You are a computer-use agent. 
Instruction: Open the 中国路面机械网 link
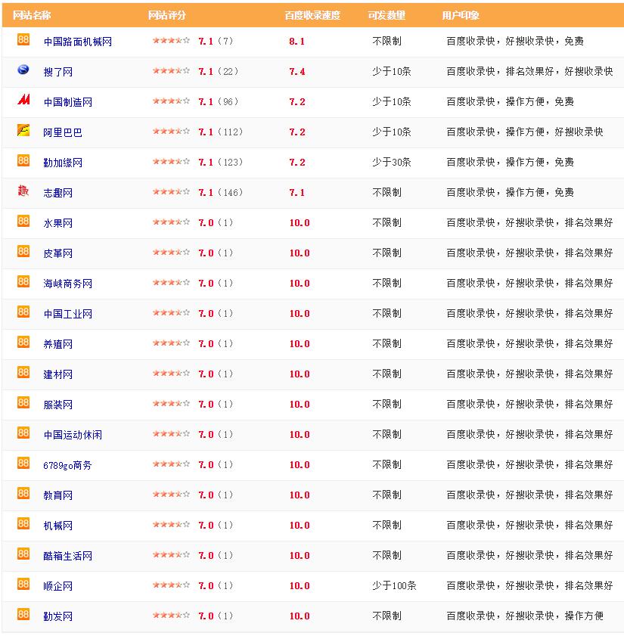(x=77, y=42)
